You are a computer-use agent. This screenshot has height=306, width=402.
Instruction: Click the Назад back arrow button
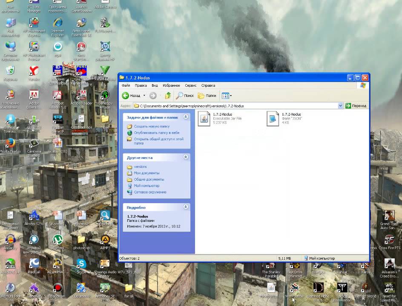point(131,96)
